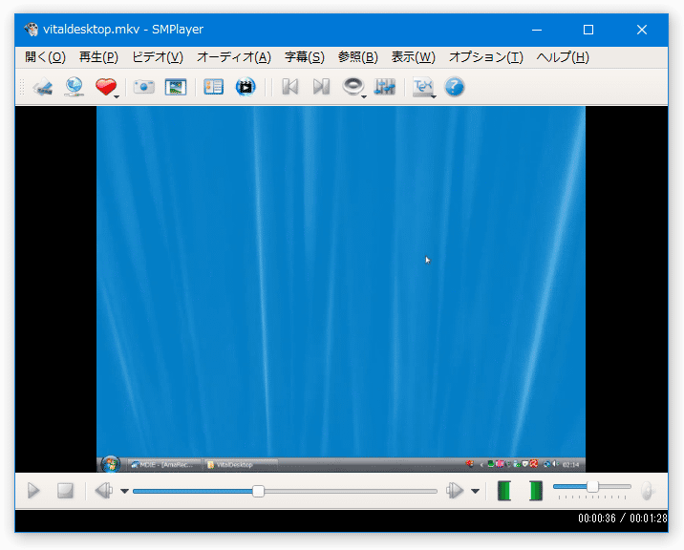Open the ヘルプ(H) menu

click(563, 57)
